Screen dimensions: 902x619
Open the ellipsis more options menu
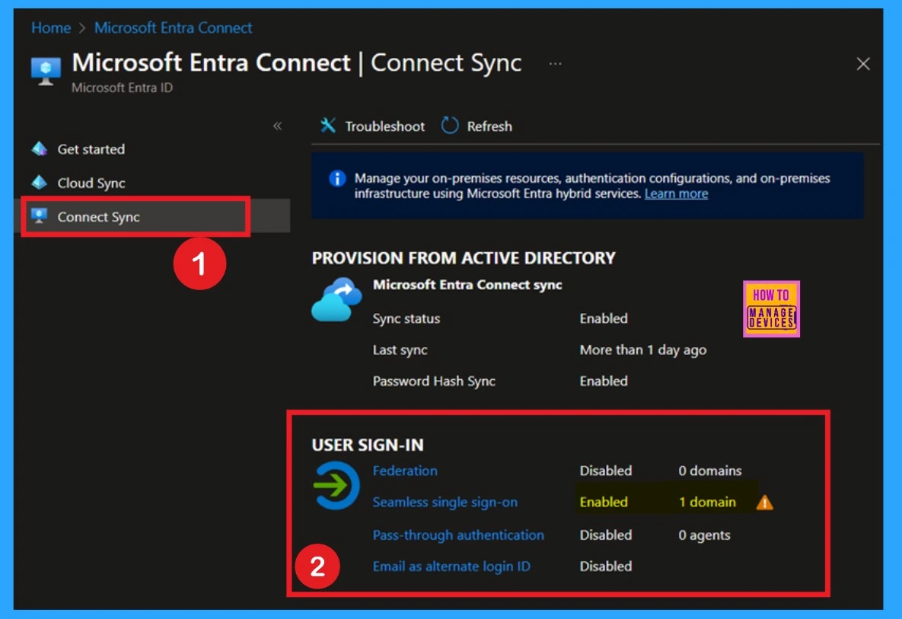tap(555, 64)
